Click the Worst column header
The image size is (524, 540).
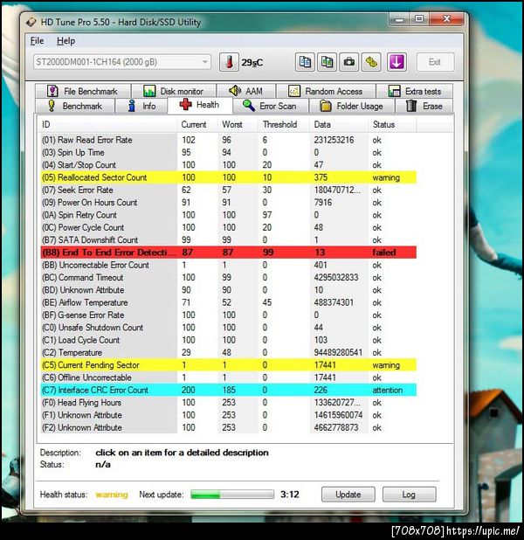point(238,125)
